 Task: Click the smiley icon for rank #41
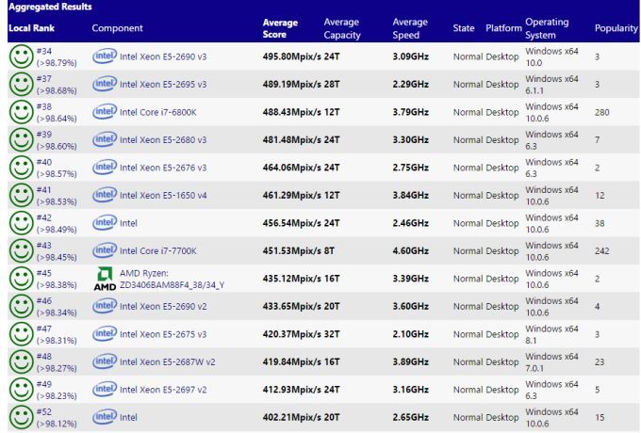(22, 195)
